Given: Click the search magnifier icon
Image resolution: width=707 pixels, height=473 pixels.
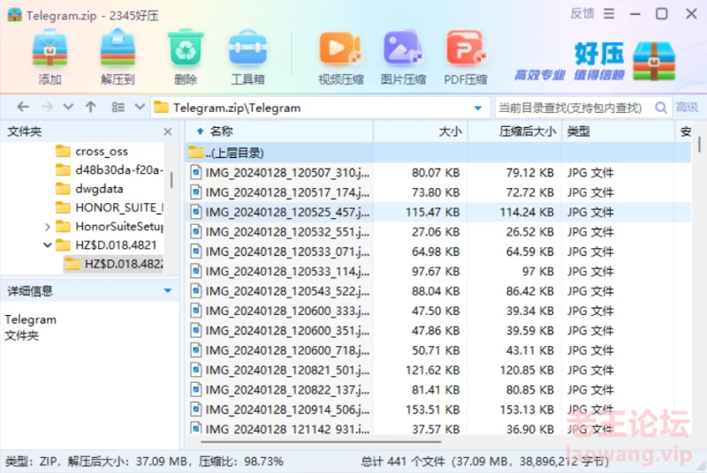Looking at the screenshot, I should (660, 108).
